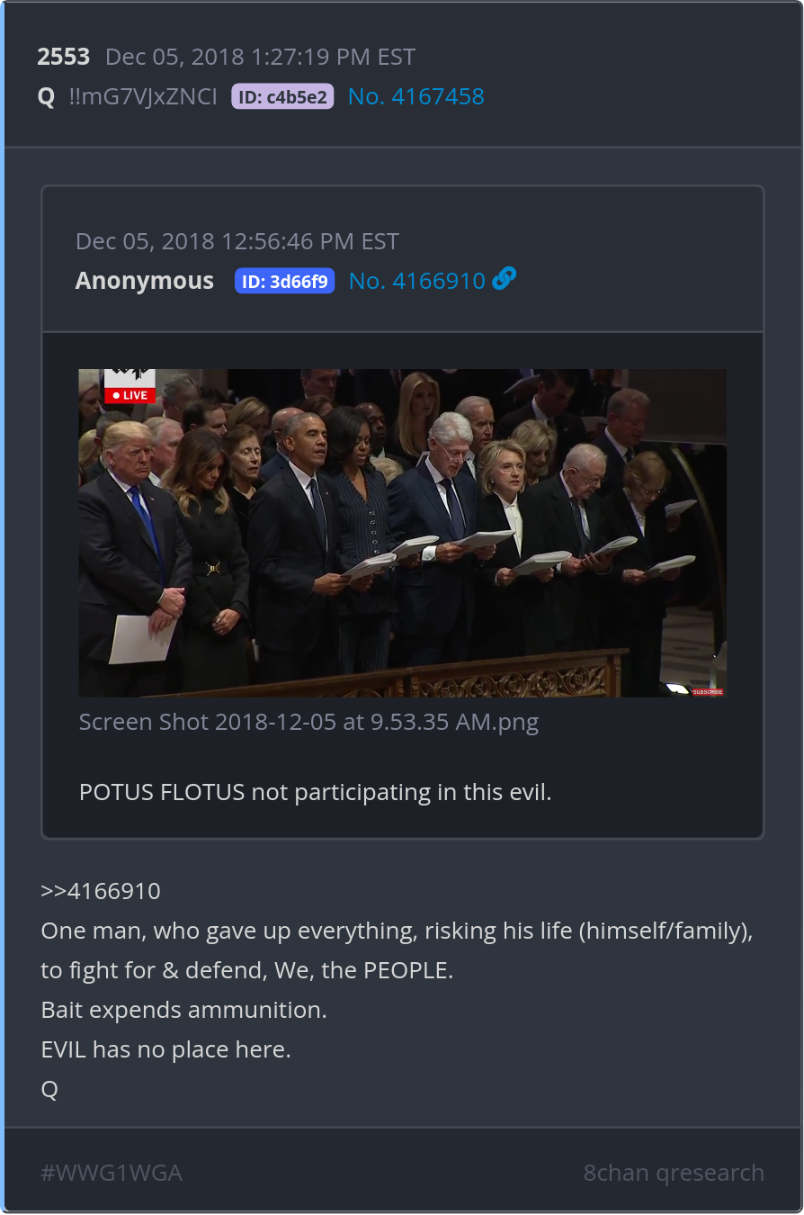Viewport: 804px width, 1215px height.
Task: Click the Q author name
Action: click(46, 96)
